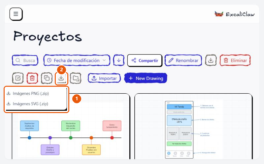This screenshot has height=164, width=264.
Task: Click the duplicate copy icon
Action: 47,78
